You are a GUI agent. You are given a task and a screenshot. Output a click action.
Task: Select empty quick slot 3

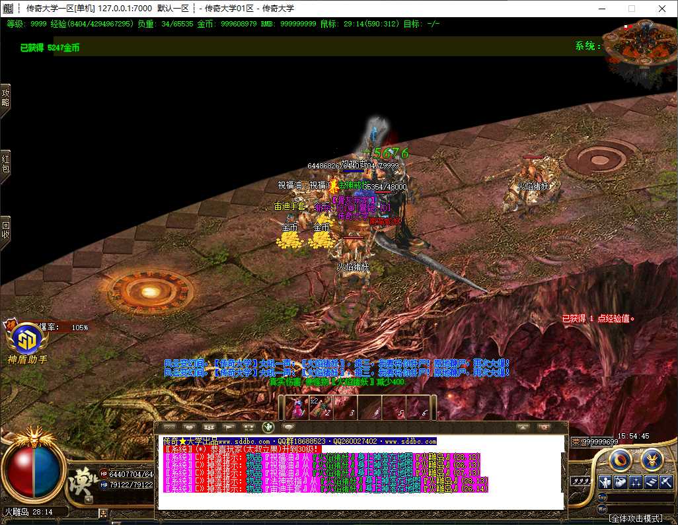pyautogui.click(x=345, y=407)
